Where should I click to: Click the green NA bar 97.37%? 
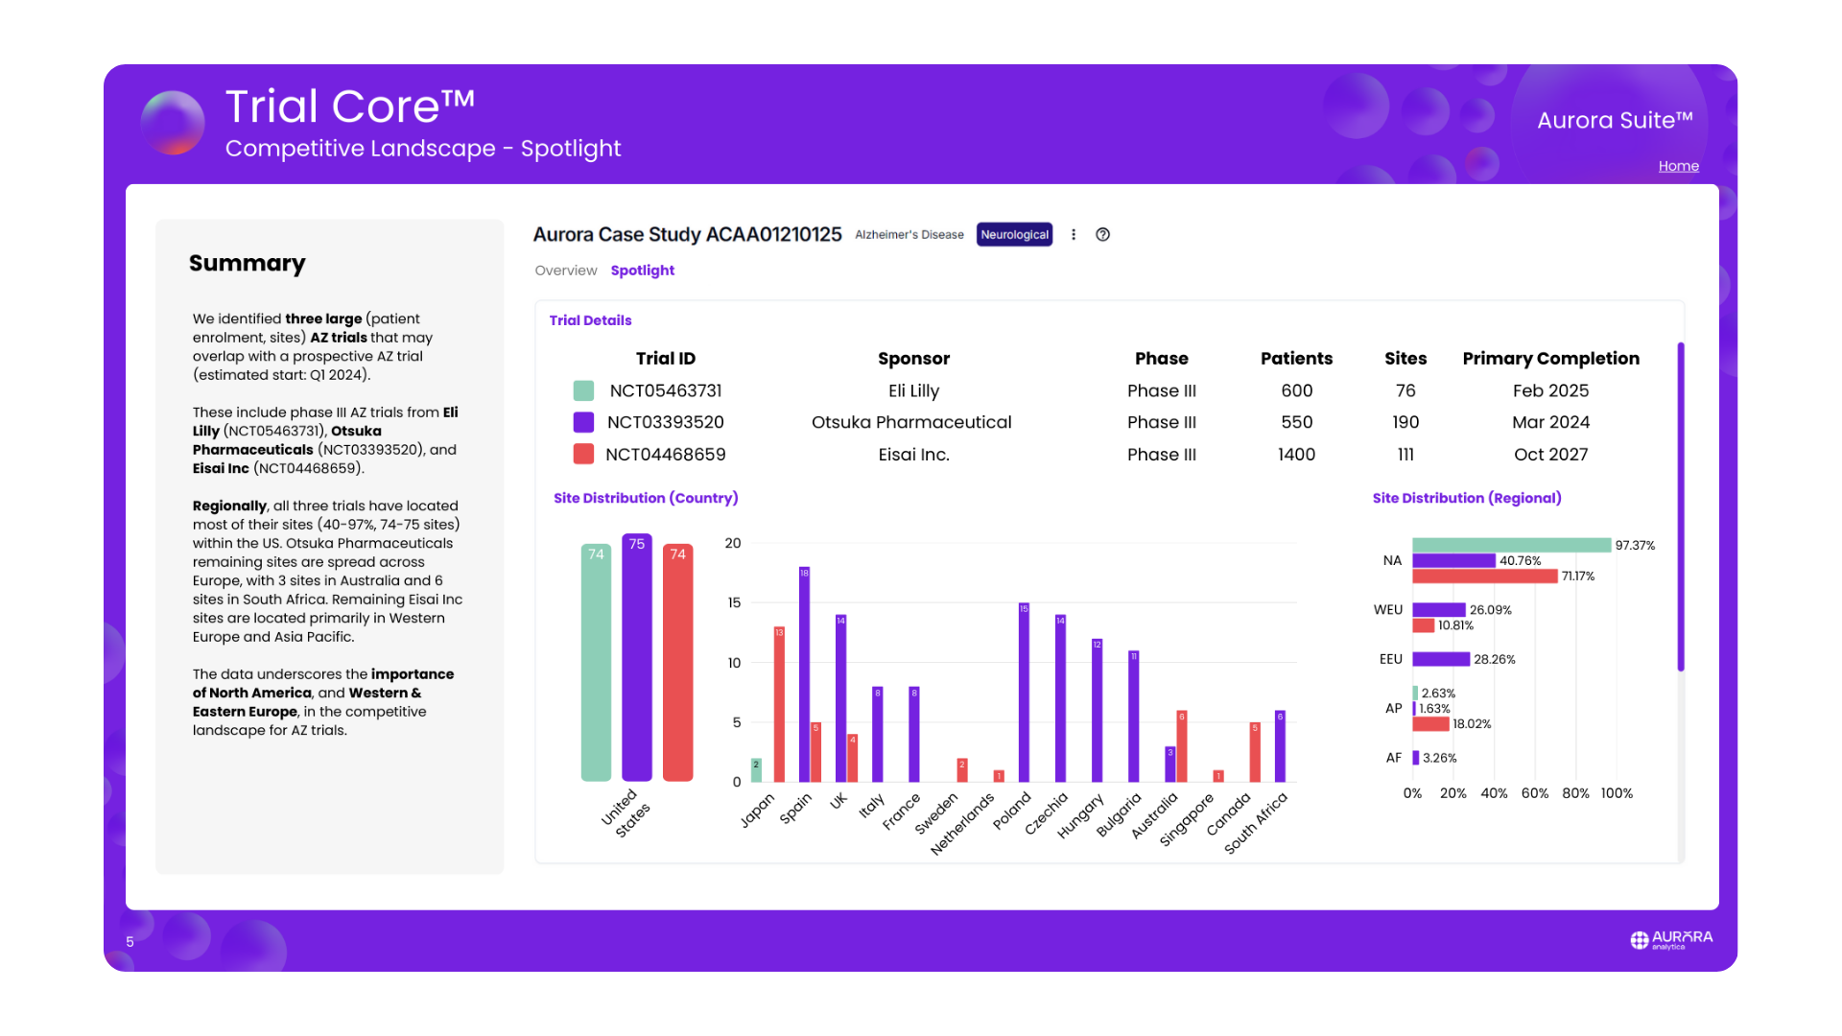pos(1512,545)
